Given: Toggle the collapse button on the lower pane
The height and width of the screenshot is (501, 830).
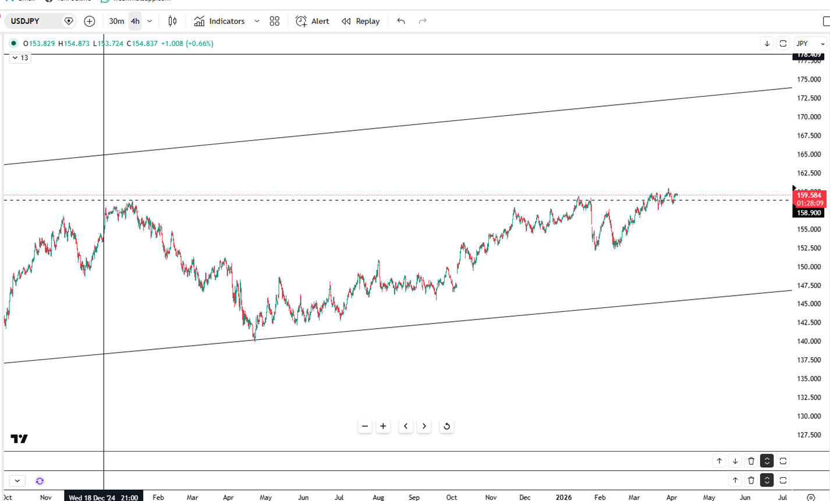Looking at the screenshot, I should click(767, 480).
